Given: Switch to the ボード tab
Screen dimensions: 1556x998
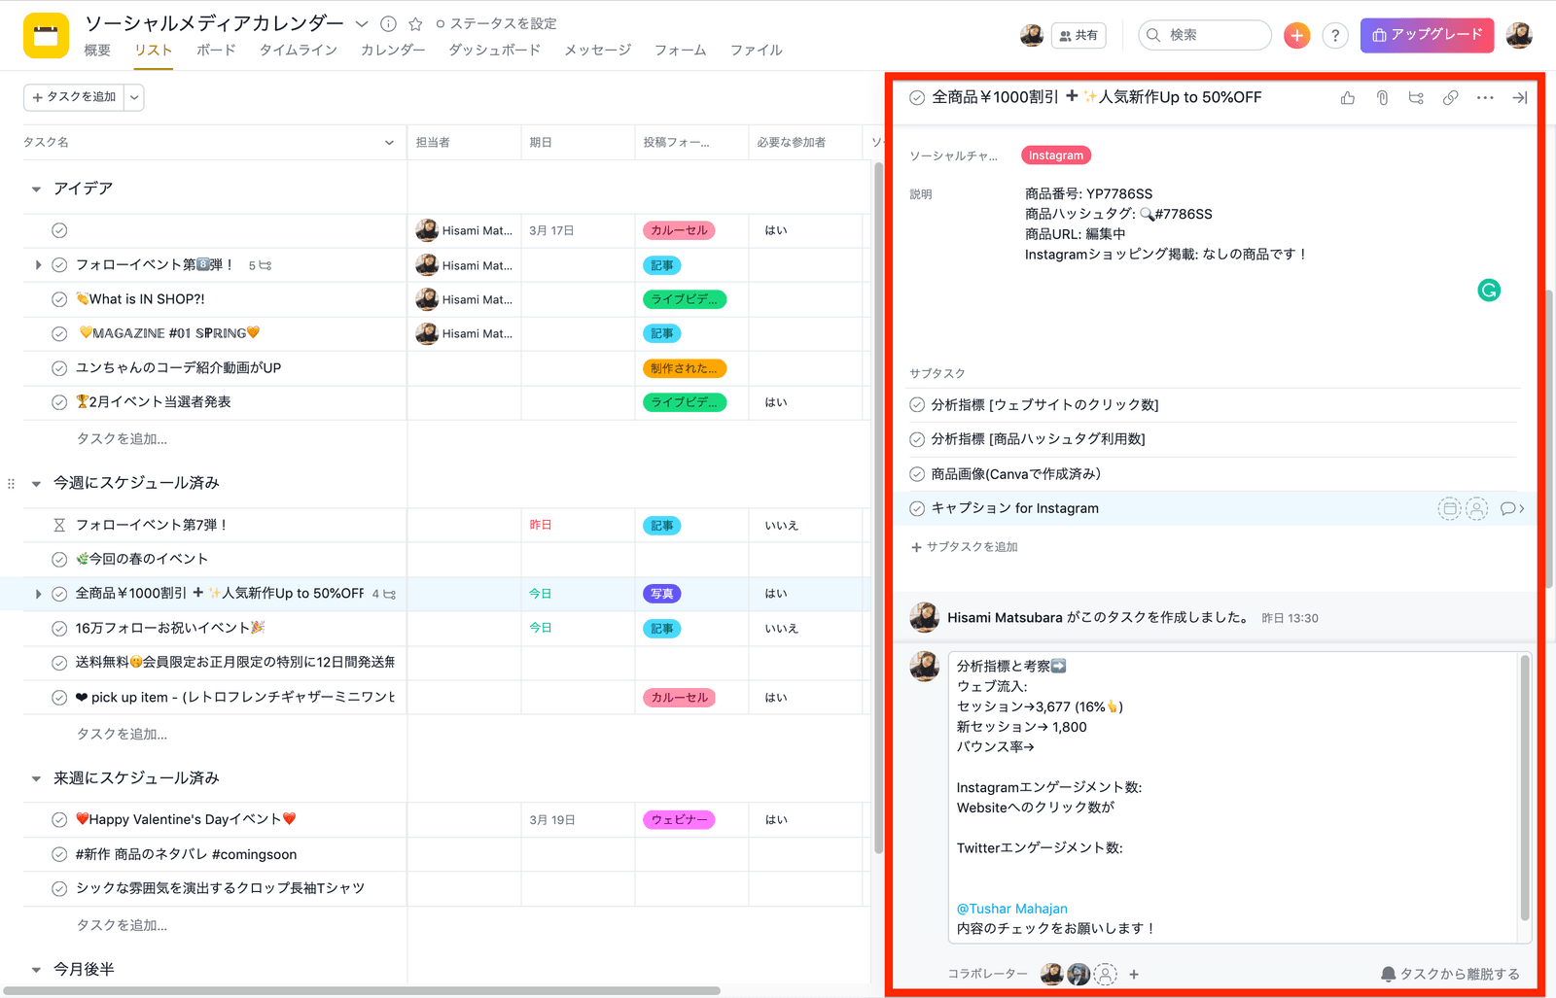Looking at the screenshot, I should click(x=216, y=51).
